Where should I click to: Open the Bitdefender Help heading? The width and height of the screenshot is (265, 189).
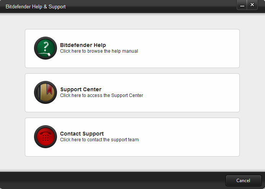coord(83,45)
